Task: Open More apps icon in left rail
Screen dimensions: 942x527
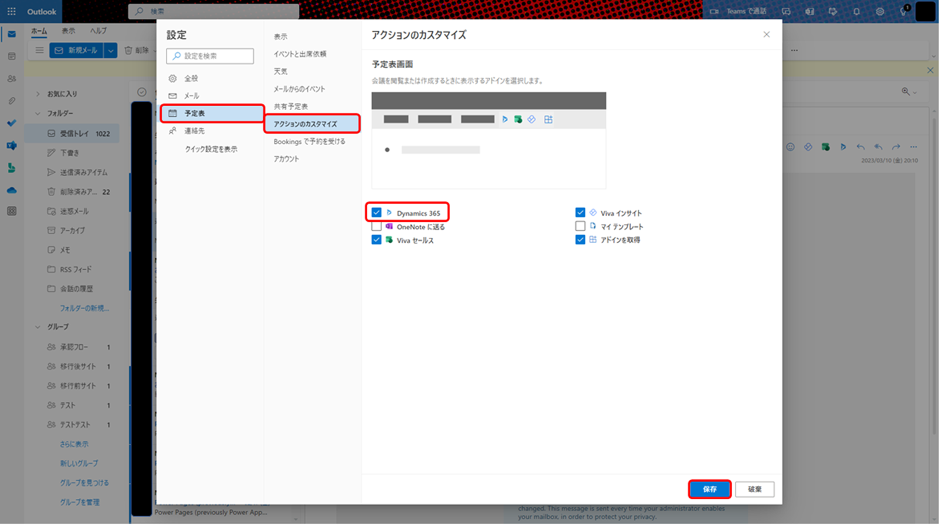Action: 12,211
